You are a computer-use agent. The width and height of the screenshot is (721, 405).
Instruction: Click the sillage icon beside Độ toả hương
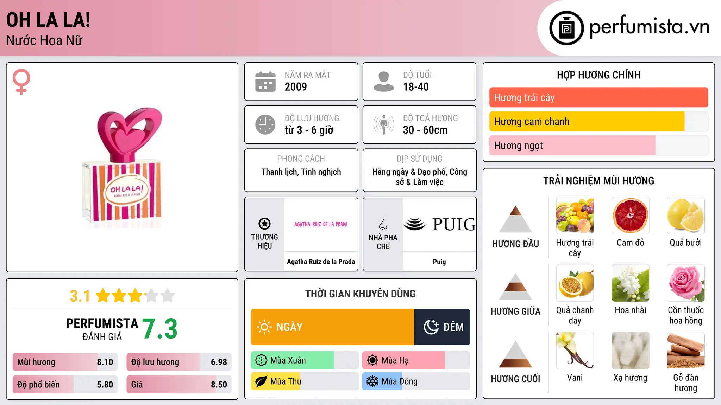click(x=384, y=124)
